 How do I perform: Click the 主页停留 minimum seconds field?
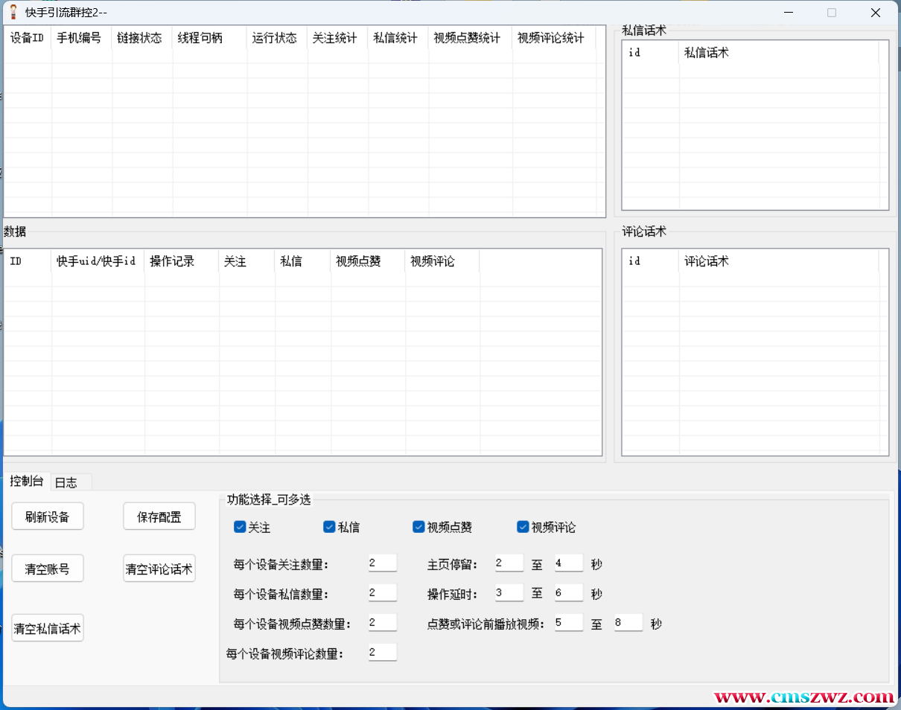[x=509, y=563]
